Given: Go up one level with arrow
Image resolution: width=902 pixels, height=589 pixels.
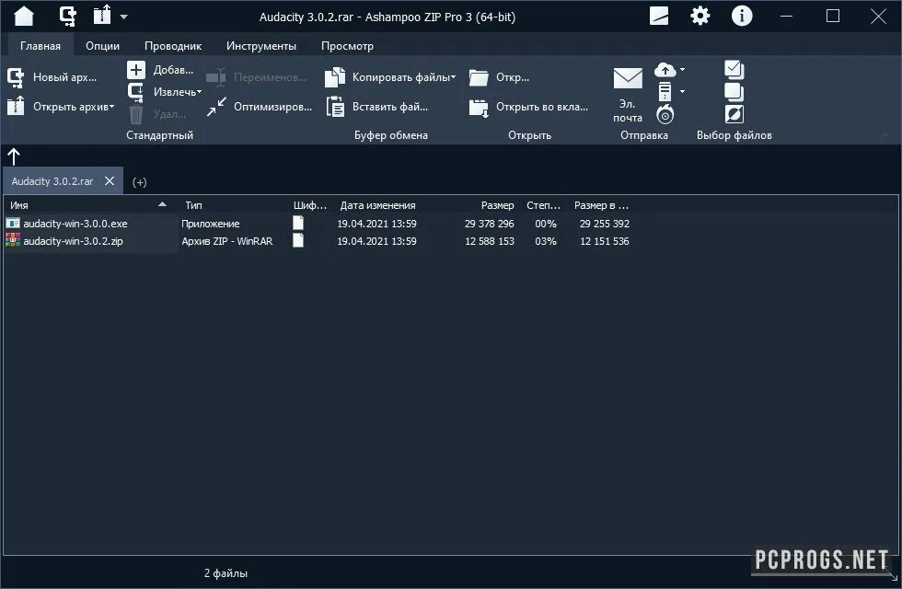Looking at the screenshot, I should coord(14,156).
